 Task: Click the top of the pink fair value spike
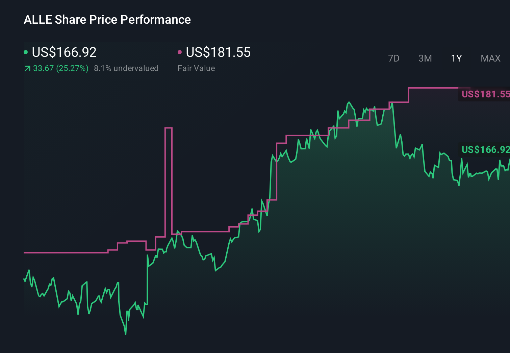(169, 128)
